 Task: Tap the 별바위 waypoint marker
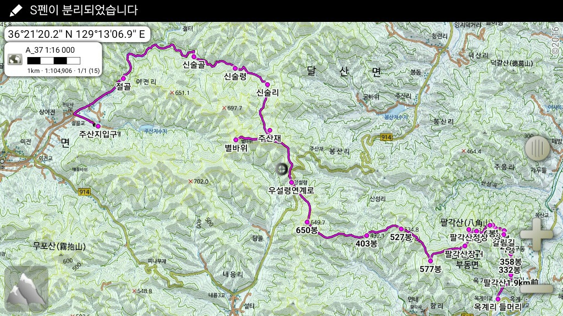236,140
